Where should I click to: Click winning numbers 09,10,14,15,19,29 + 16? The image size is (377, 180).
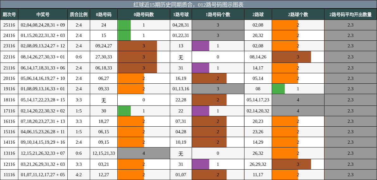[43, 142]
